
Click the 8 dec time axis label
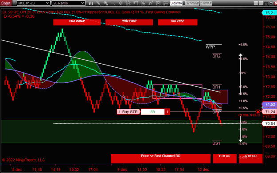[x=17, y=169]
